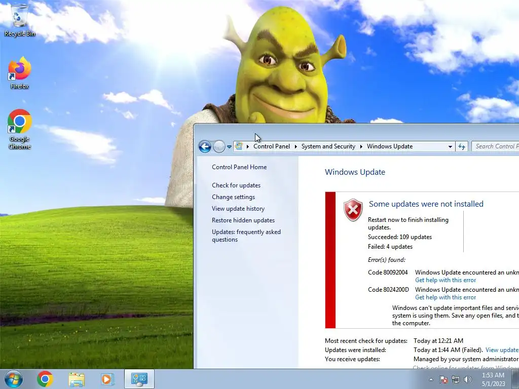Click the 'Code 8024200D' text

click(x=389, y=289)
